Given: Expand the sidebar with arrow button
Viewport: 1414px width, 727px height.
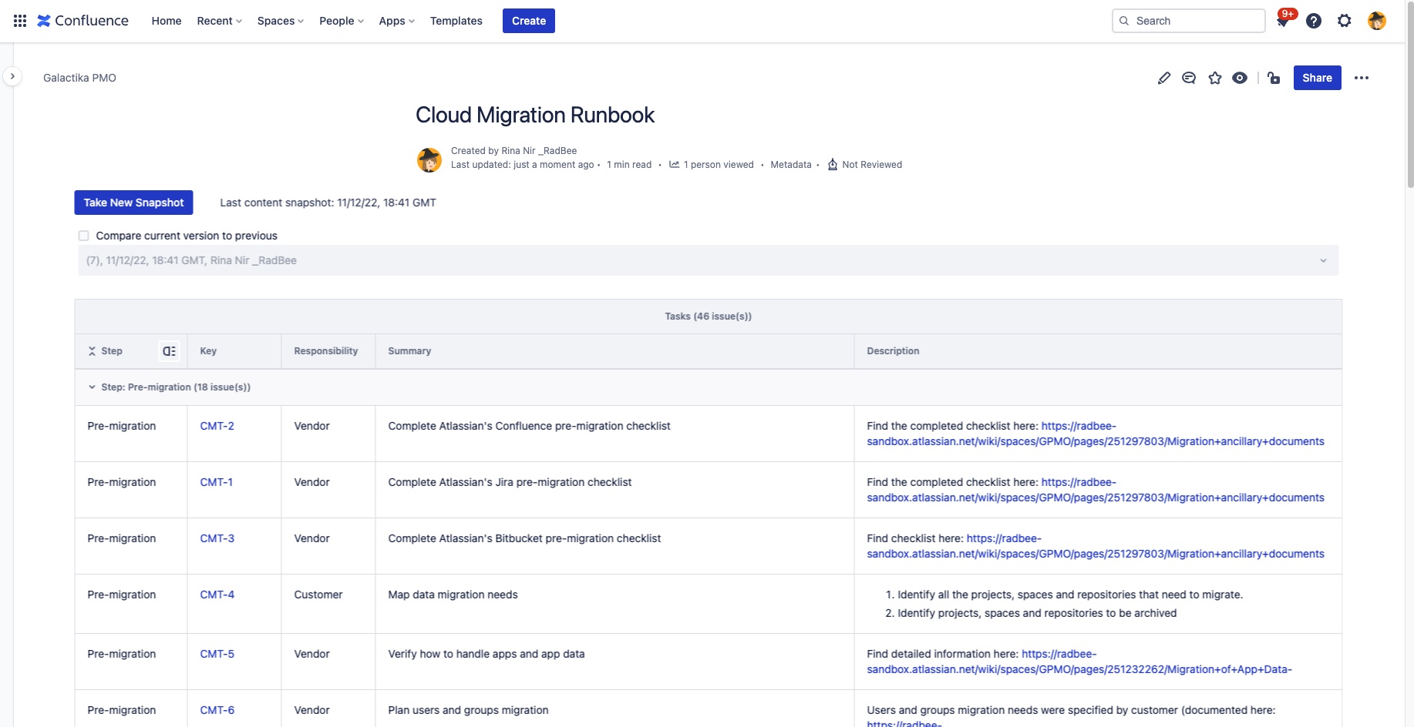Looking at the screenshot, I should (x=12, y=76).
